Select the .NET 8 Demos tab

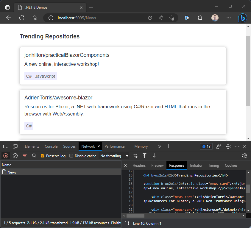pyautogui.click(x=50, y=7)
